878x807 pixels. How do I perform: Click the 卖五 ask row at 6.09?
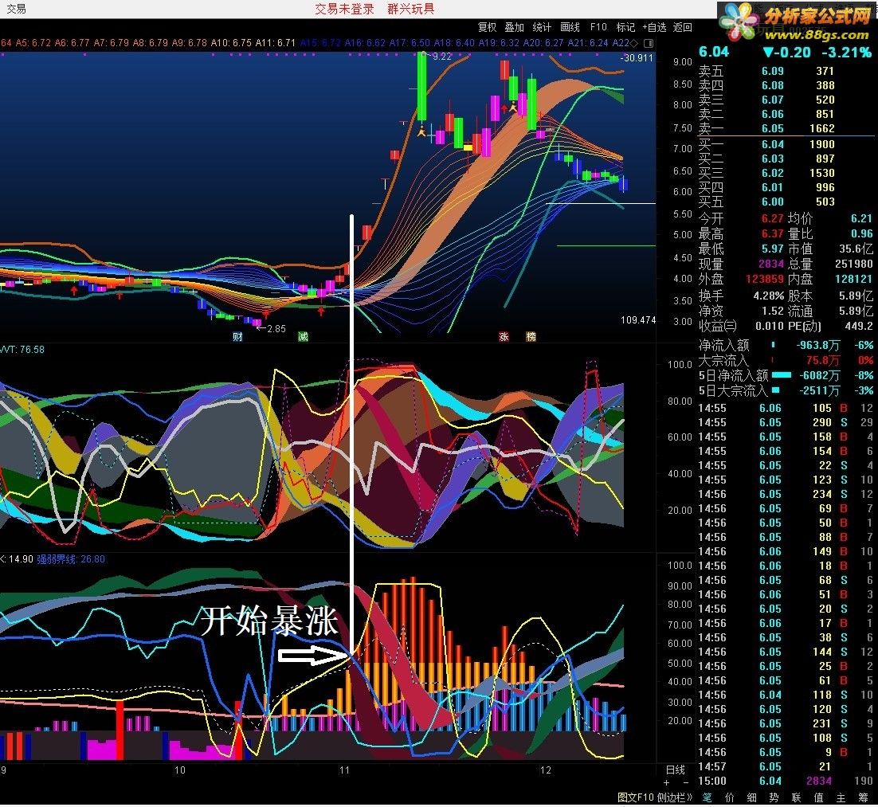point(785,71)
